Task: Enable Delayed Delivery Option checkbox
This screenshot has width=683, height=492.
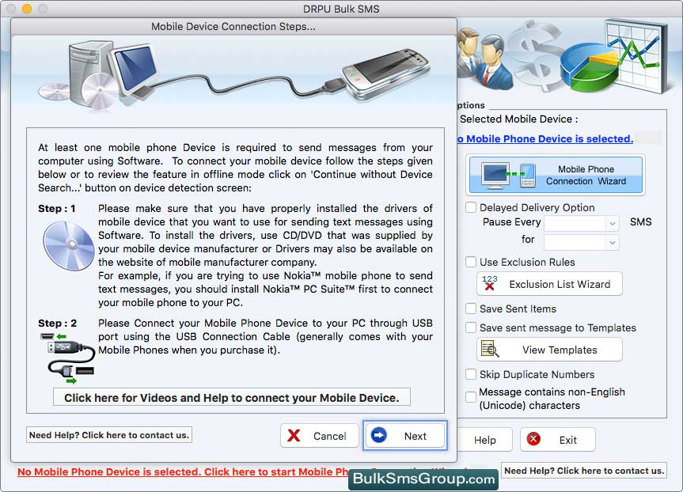Action: pyautogui.click(x=471, y=207)
